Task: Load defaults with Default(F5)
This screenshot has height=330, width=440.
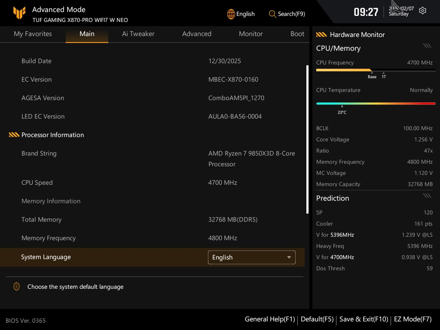Action: pos(317,319)
